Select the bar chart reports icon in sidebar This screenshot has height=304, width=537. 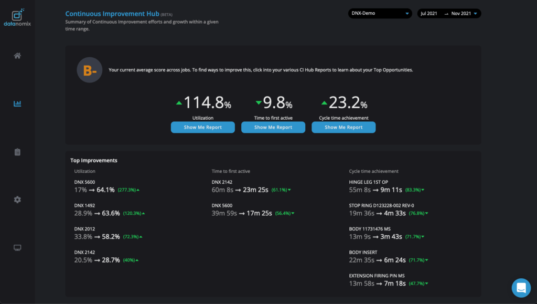click(17, 103)
